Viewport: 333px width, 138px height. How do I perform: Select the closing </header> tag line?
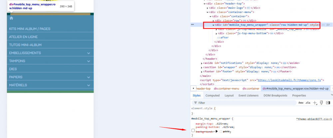click(x=210, y=59)
